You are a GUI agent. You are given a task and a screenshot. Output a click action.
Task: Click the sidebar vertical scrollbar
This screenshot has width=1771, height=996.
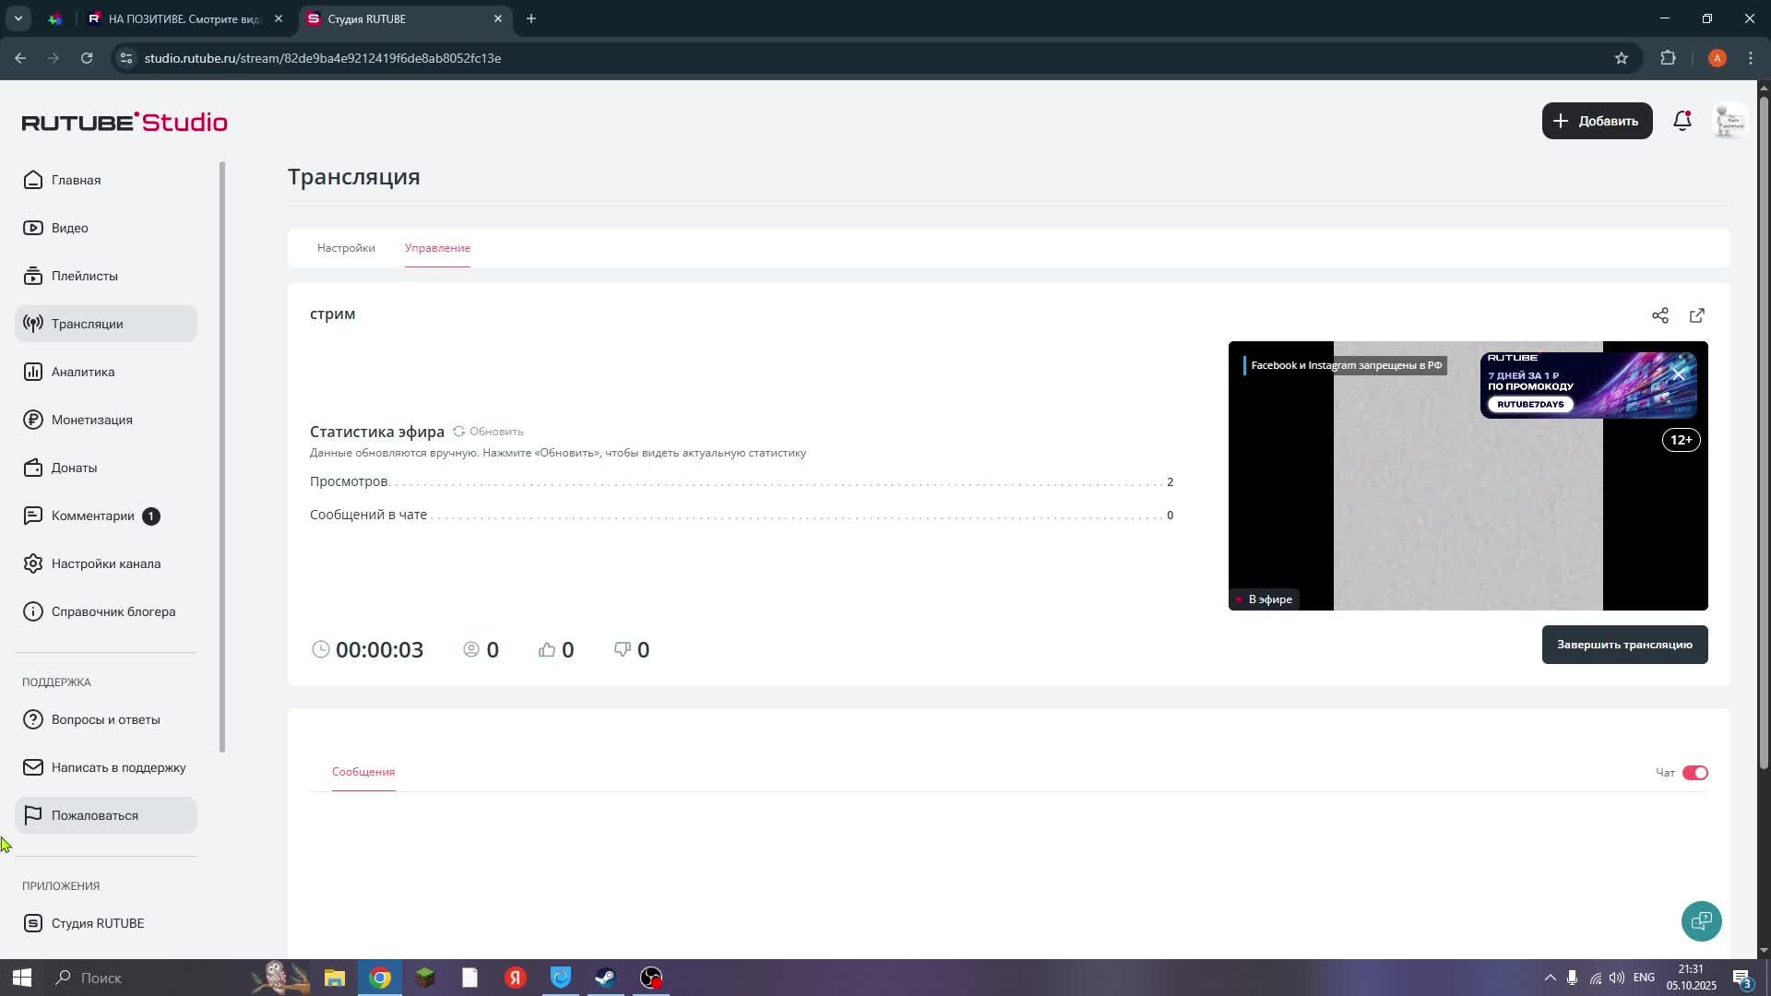(x=221, y=456)
